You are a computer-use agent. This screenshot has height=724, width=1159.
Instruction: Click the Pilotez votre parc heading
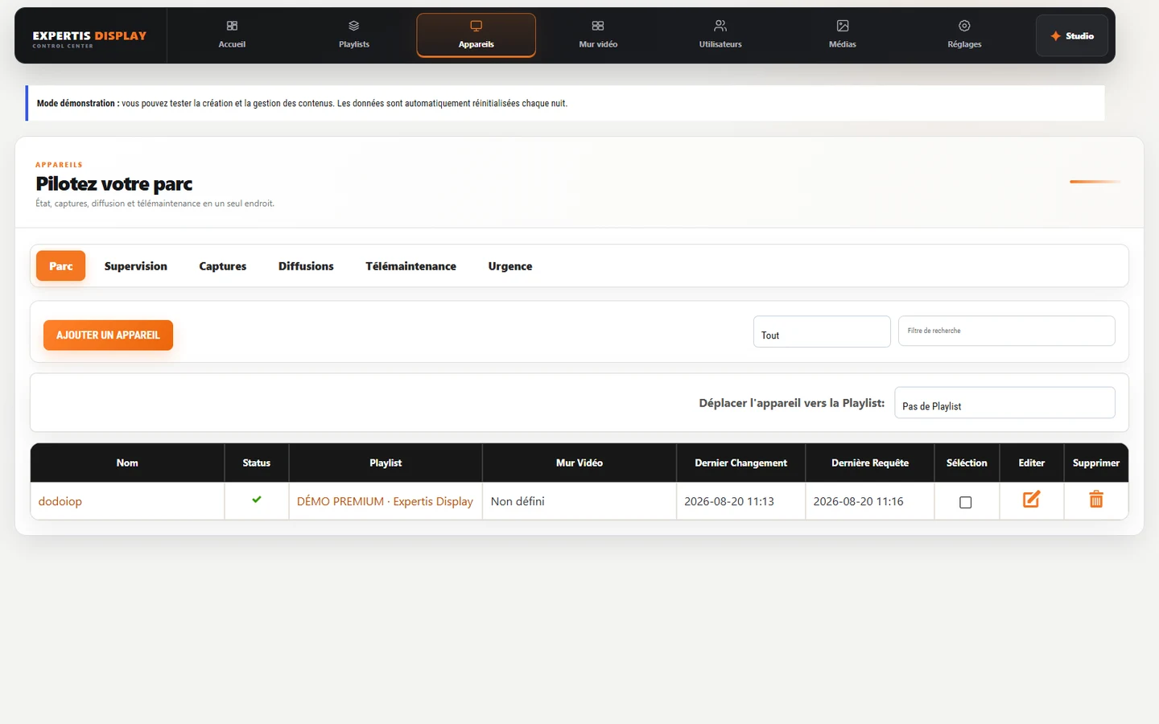(x=114, y=184)
